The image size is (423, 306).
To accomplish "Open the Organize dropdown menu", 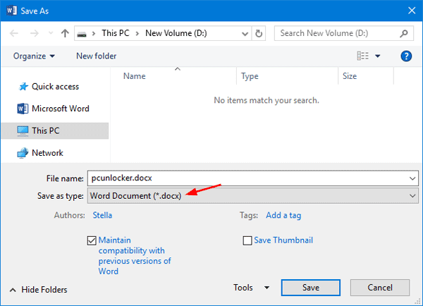I will point(34,56).
